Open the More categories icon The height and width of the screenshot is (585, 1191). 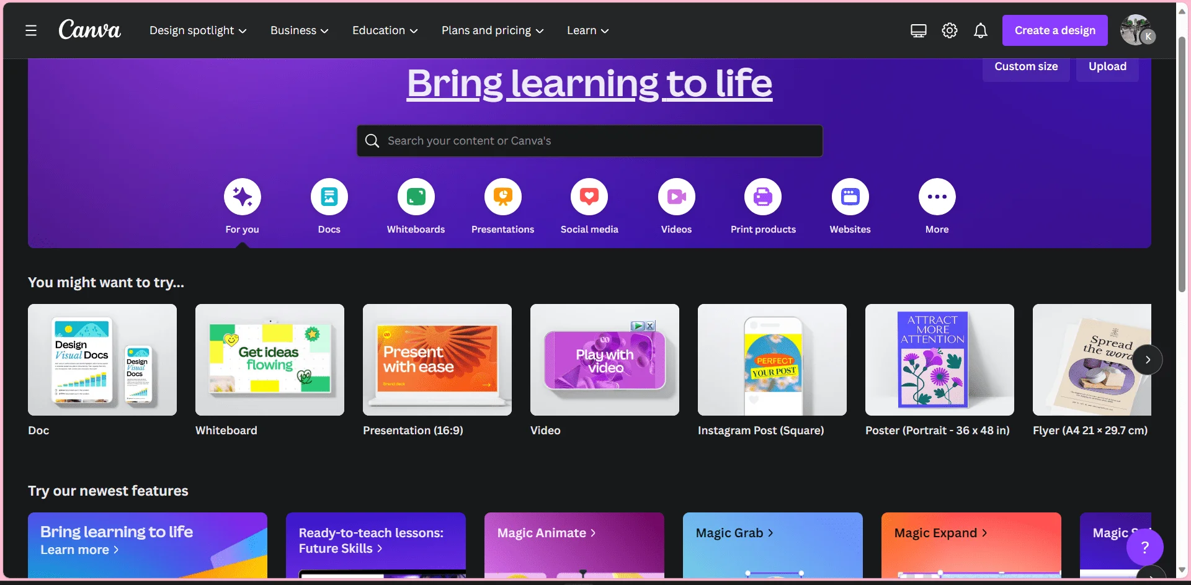coord(937,197)
